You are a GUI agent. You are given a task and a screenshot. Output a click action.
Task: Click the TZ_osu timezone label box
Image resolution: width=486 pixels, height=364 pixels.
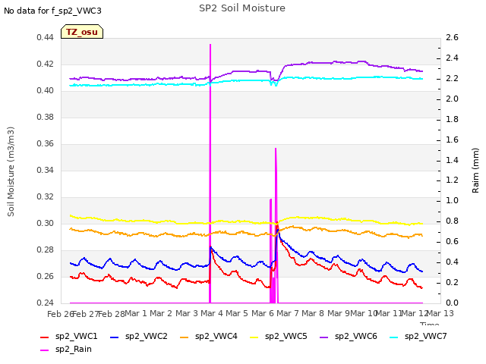(82, 32)
